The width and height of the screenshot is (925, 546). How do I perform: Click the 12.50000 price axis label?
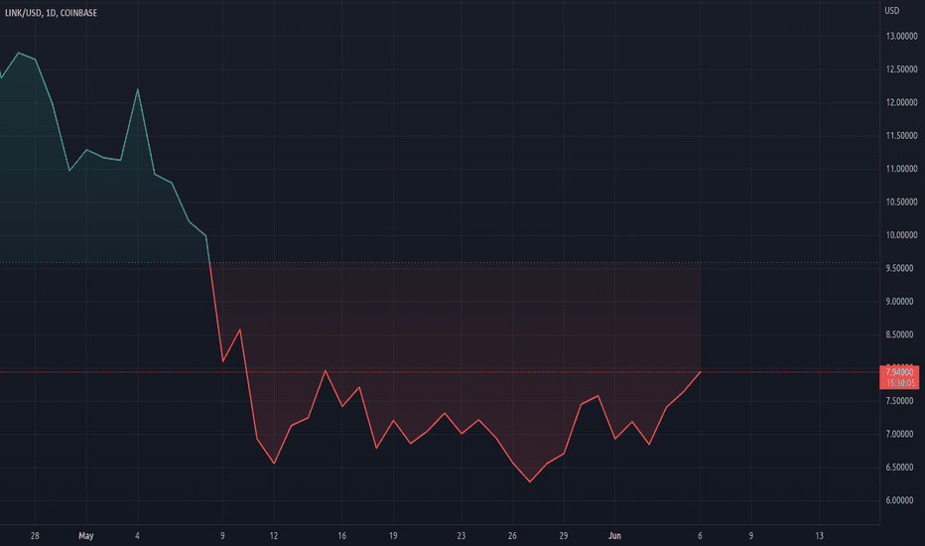pyautogui.click(x=901, y=69)
